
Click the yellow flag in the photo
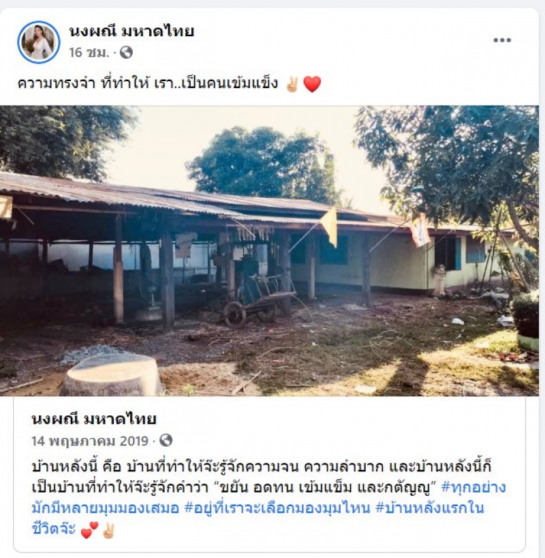pyautogui.click(x=330, y=226)
